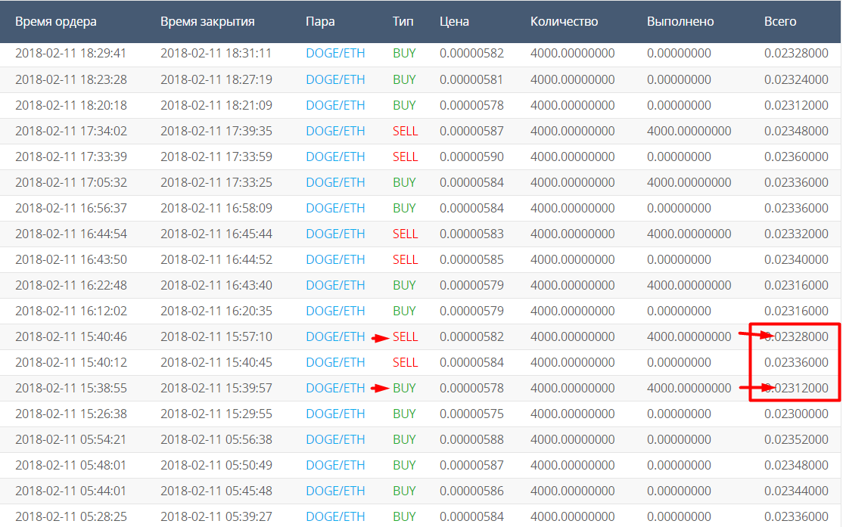The image size is (846, 527).
Task: Select order time 2018-02-11 18:29:41
Action: click(x=70, y=54)
